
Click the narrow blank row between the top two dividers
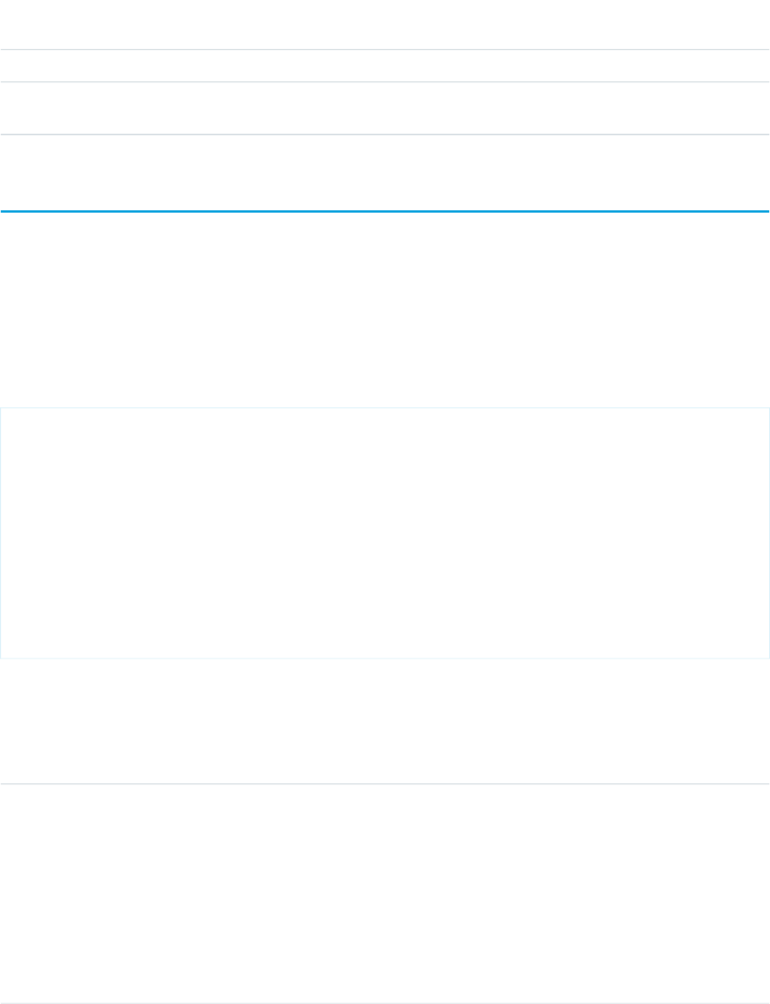click(384, 66)
